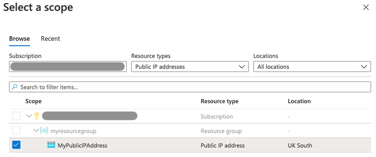Click the public IP address icon
Viewport: 376px width, 157px height.
[x=51, y=145]
